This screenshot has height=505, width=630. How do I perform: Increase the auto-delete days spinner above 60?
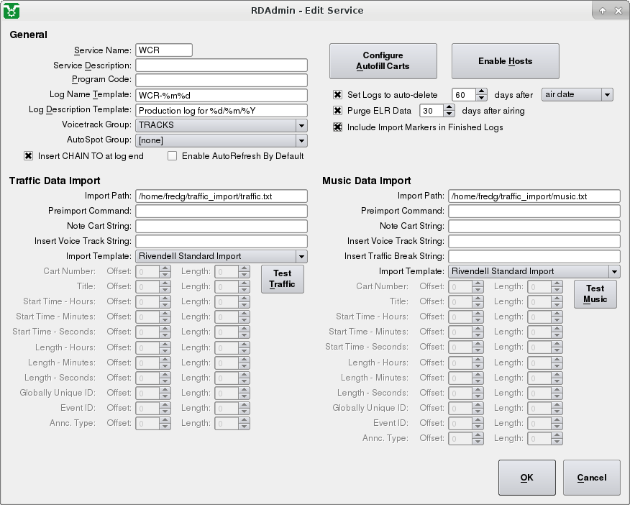[480, 91]
